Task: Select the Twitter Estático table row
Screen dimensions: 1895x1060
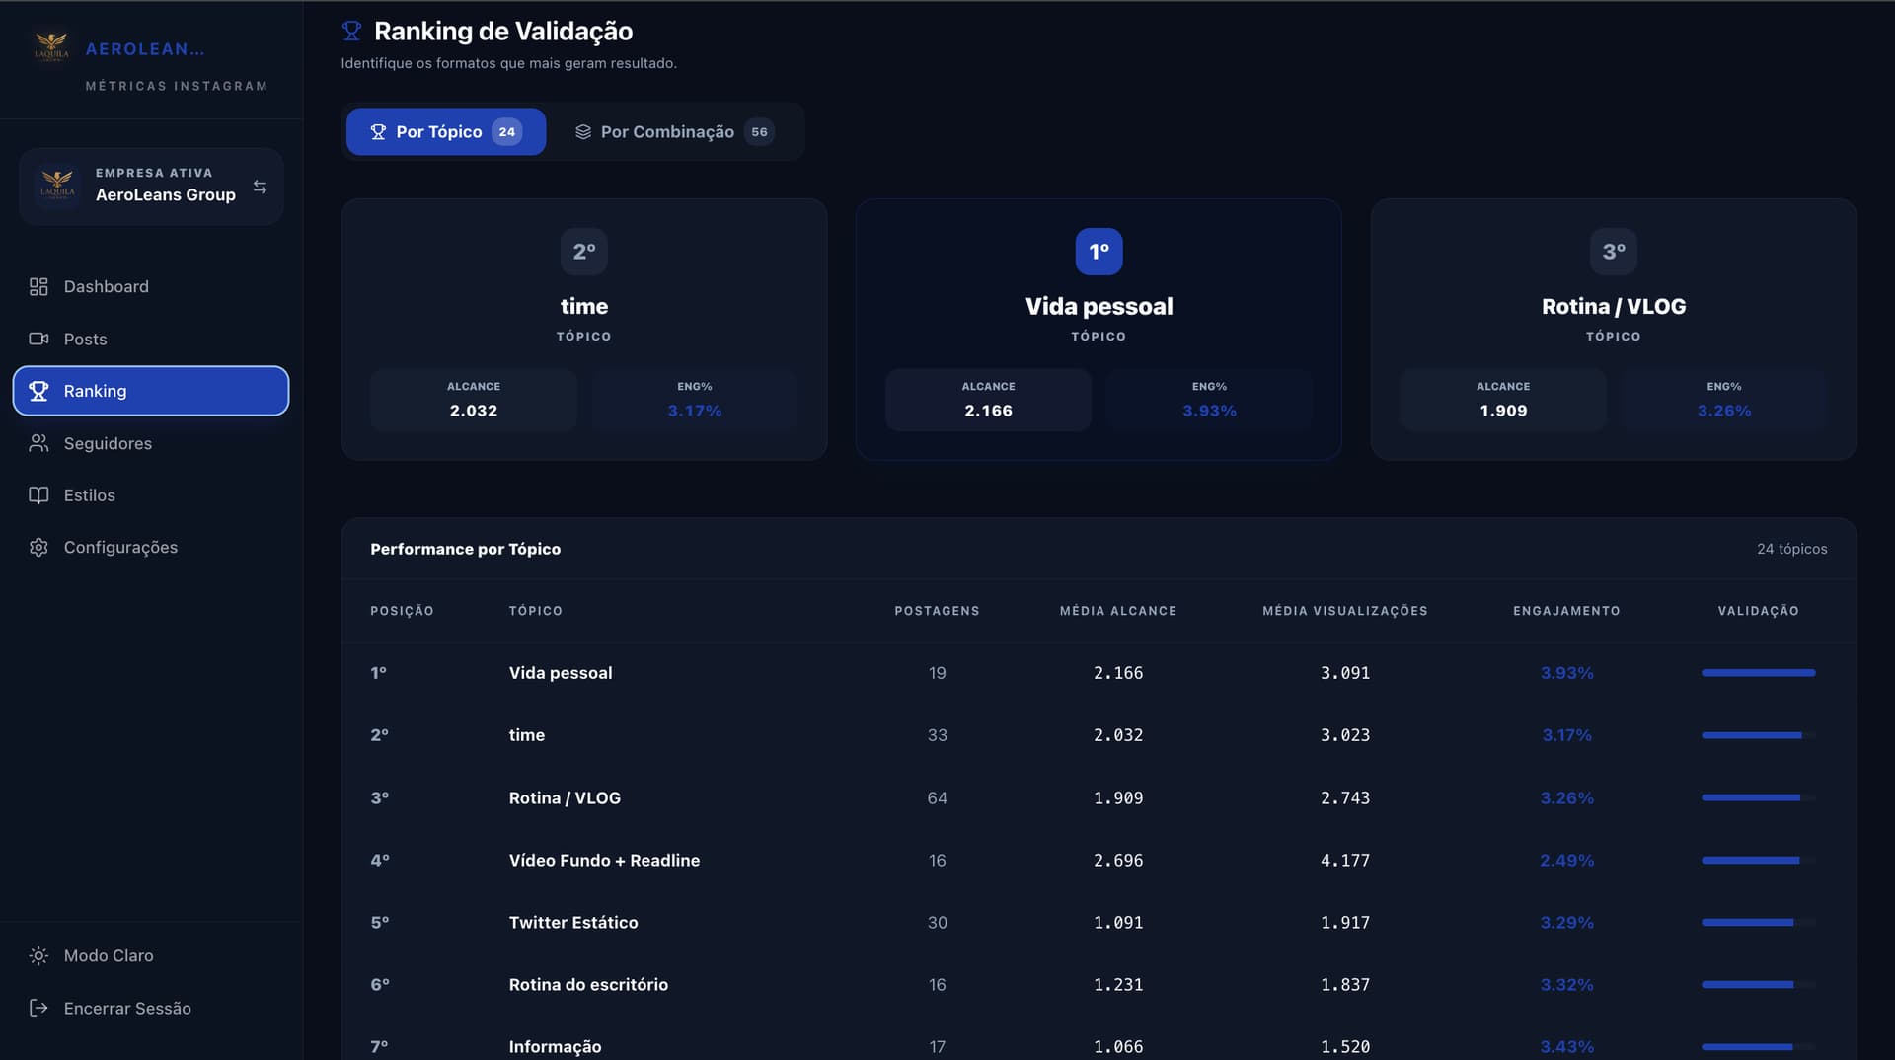Action: [x=573, y=922]
